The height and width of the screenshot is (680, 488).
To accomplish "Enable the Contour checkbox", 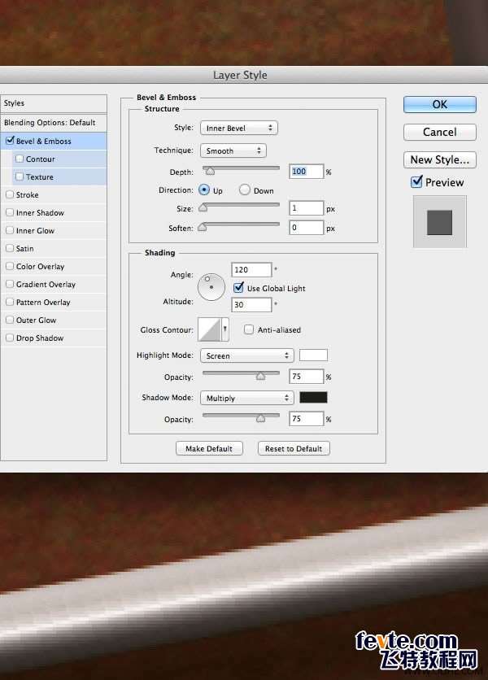I will [x=20, y=159].
